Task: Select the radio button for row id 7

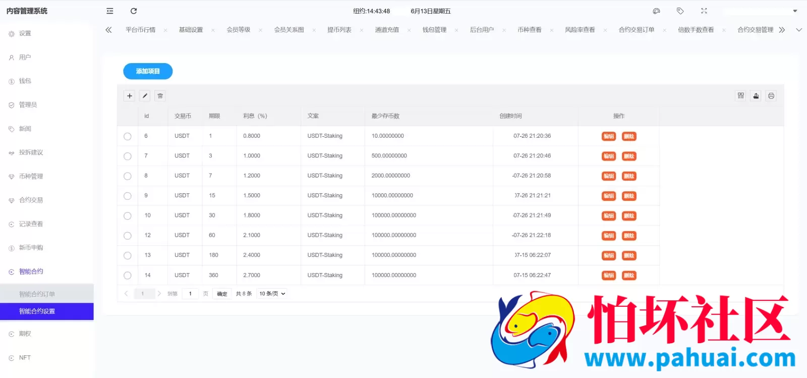Action: click(128, 156)
